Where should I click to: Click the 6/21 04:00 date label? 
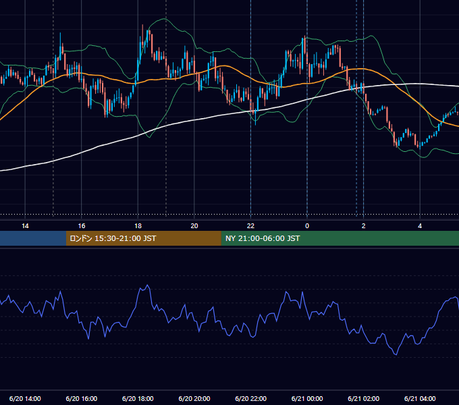pos(420,398)
